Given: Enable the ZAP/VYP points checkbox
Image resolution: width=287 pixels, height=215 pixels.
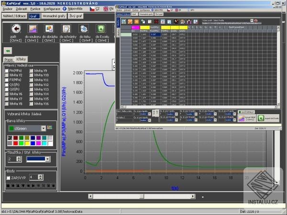Looking at the screenshot, I should point(8,178).
